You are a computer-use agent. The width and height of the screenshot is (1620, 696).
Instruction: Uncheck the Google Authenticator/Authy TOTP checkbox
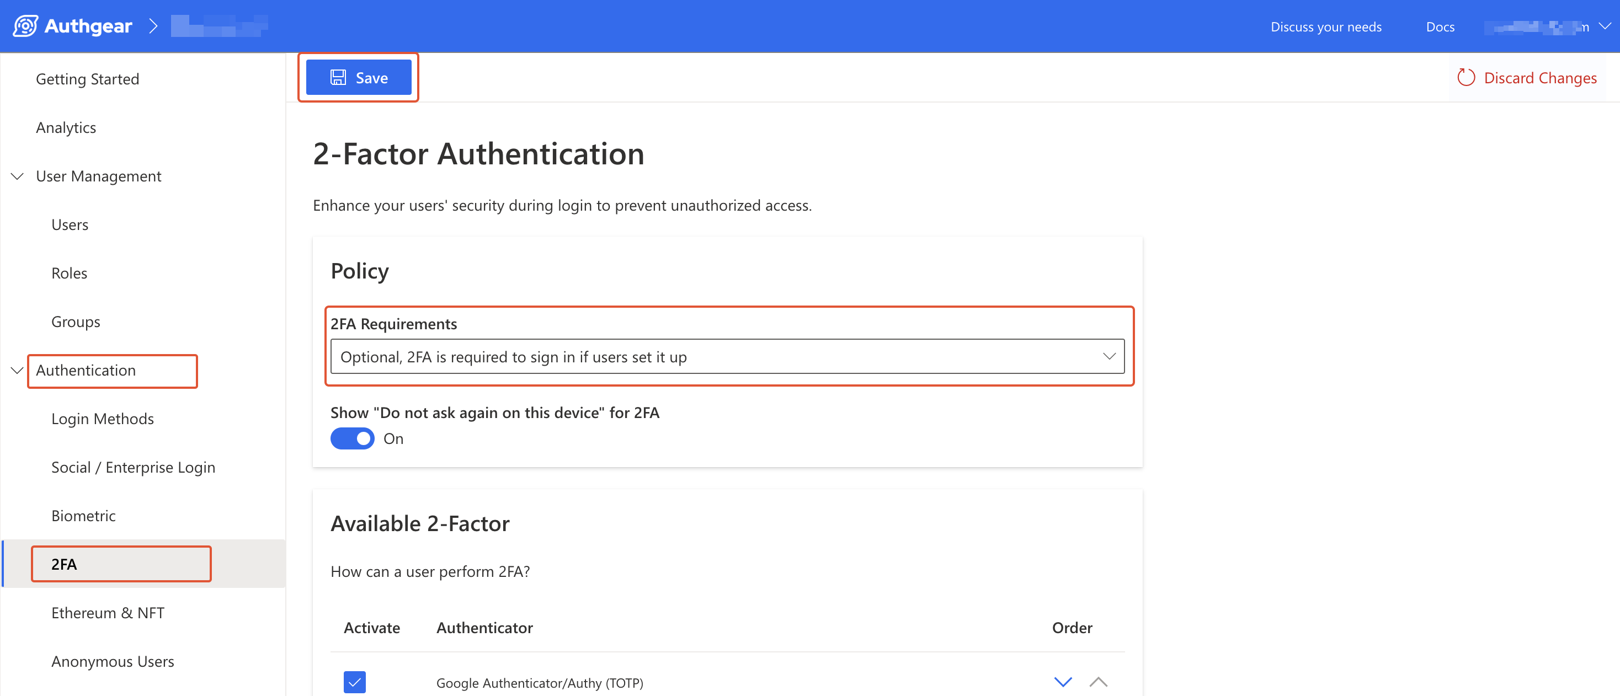355,682
